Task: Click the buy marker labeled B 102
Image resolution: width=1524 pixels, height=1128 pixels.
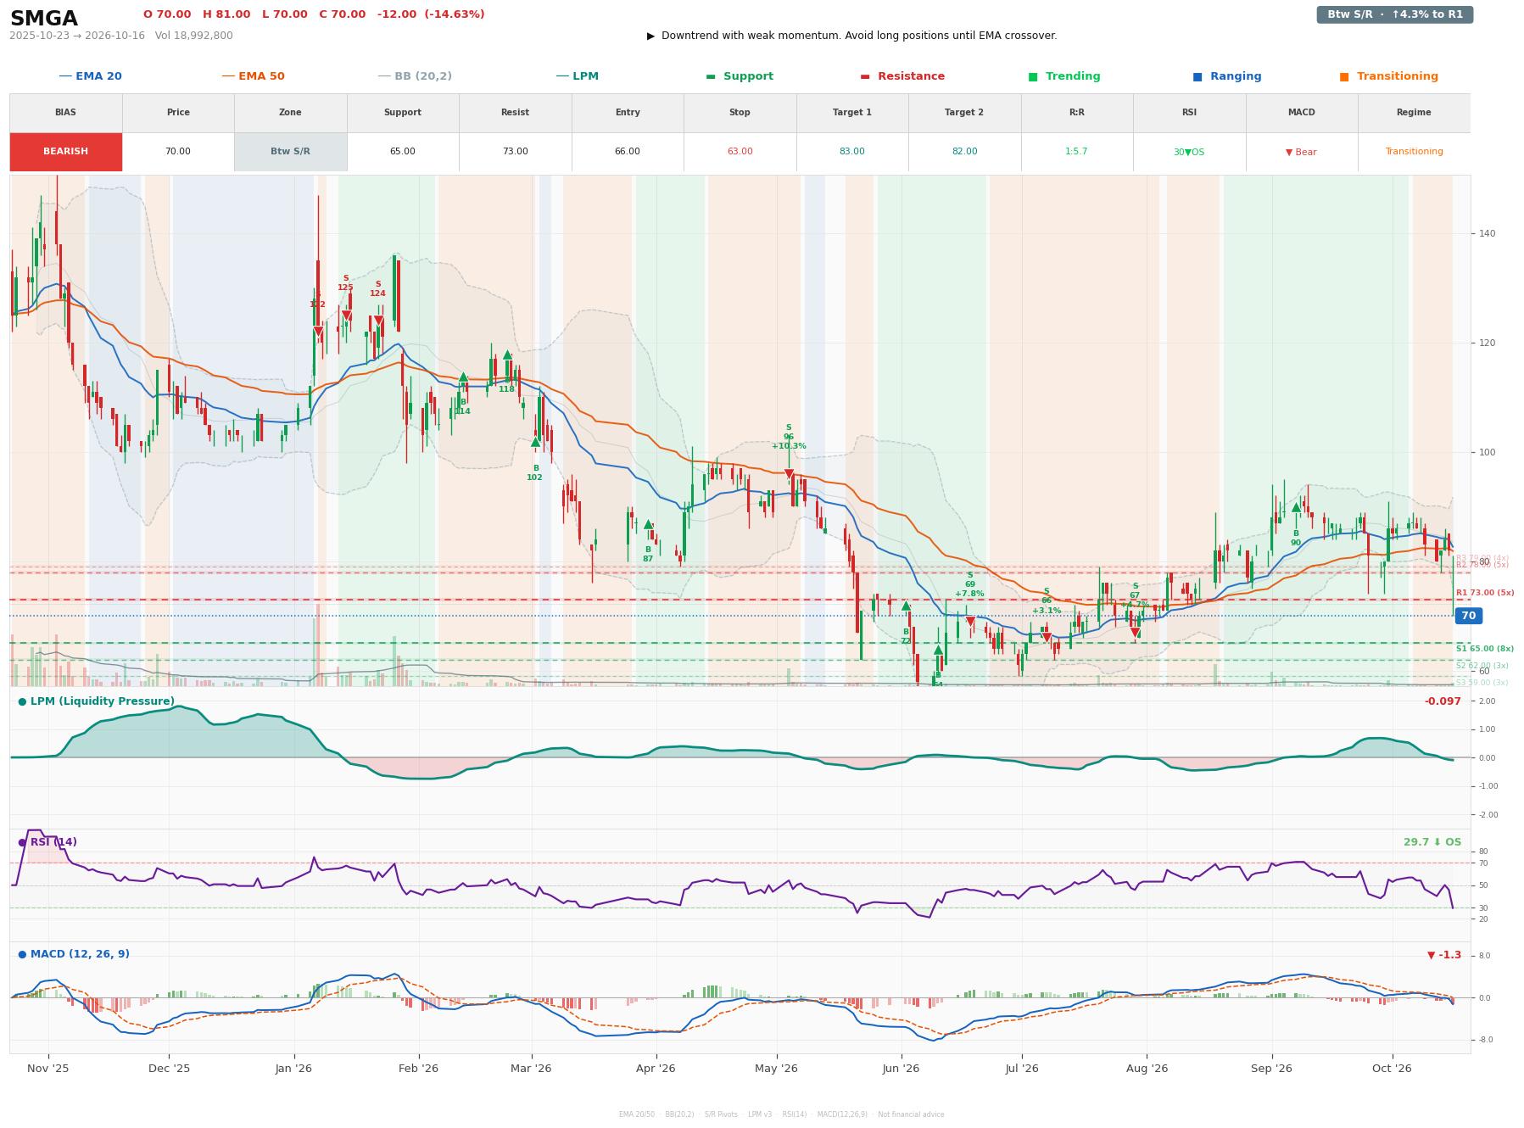Action: 535,442
